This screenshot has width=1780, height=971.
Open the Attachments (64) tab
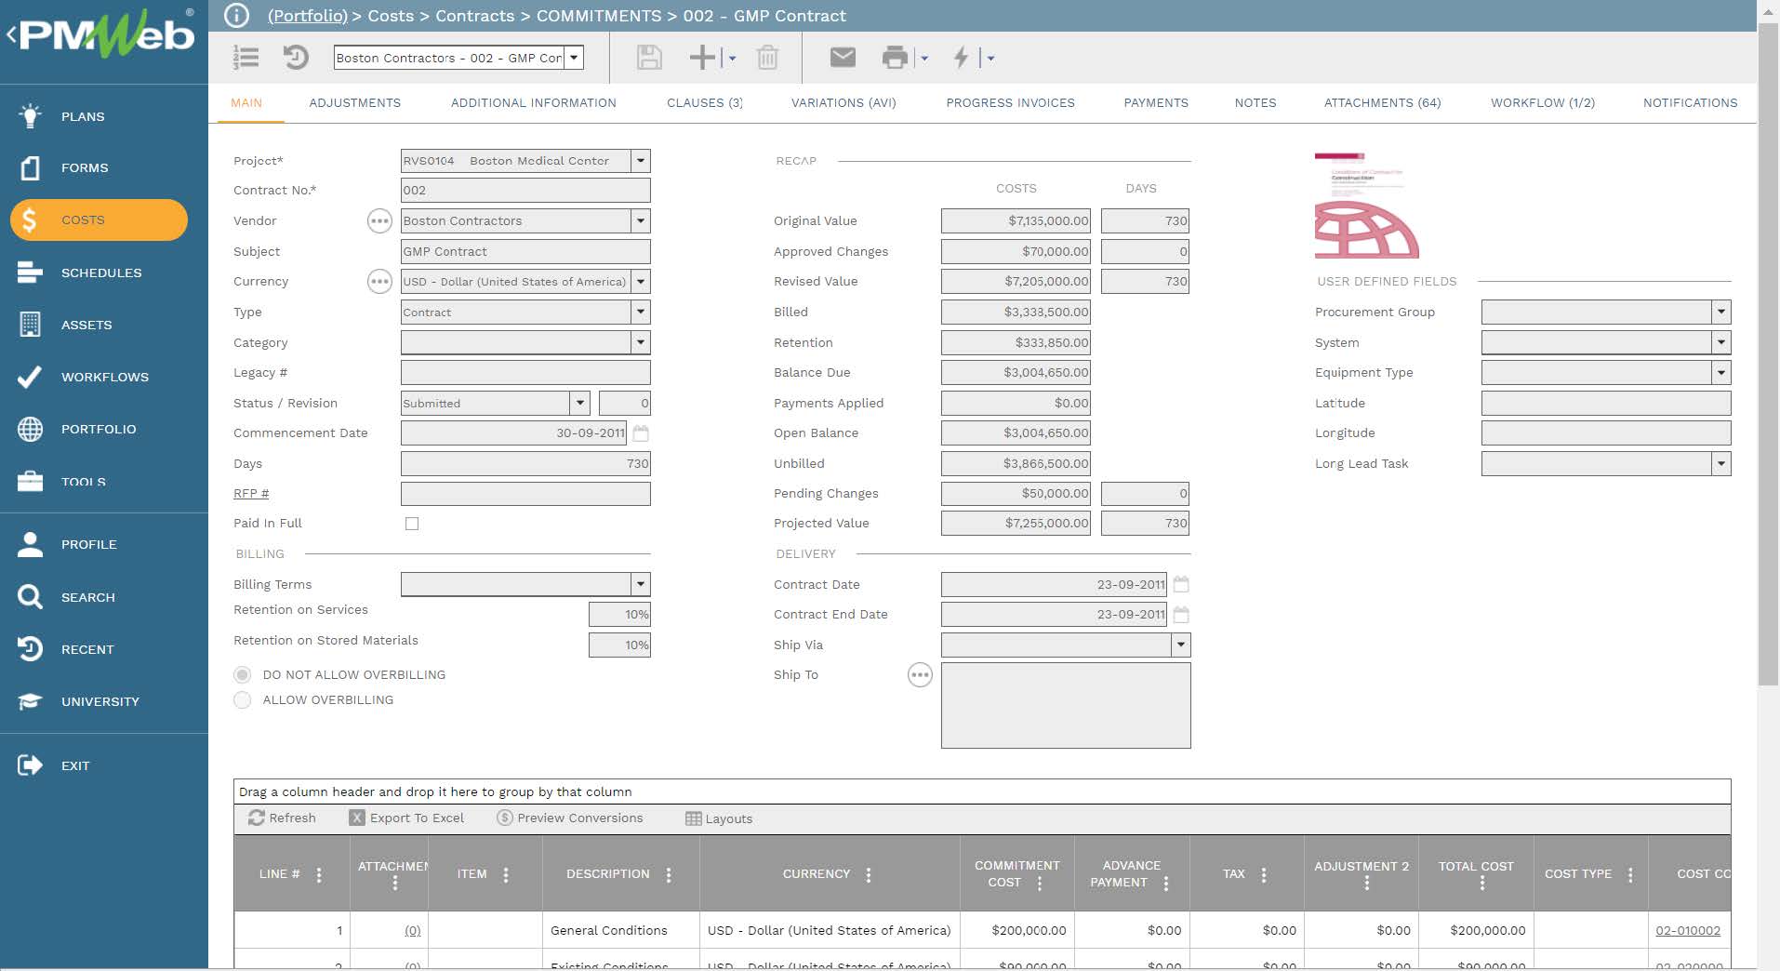pos(1382,103)
